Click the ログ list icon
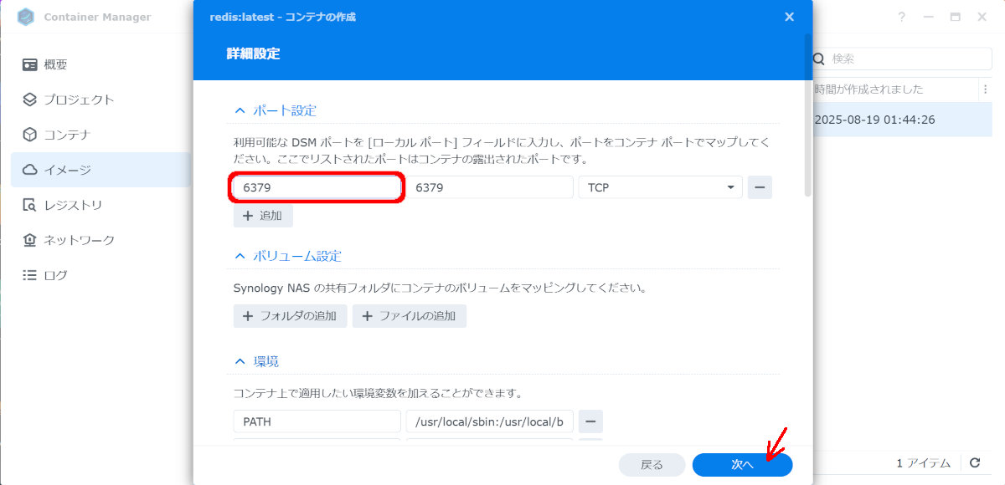 click(30, 275)
